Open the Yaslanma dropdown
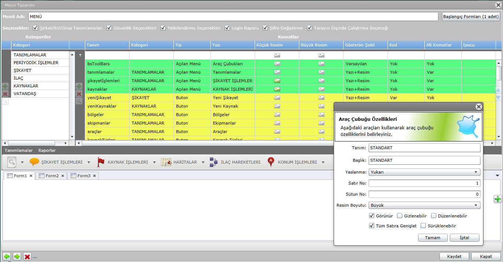This screenshot has width=503, height=262. coord(424,172)
